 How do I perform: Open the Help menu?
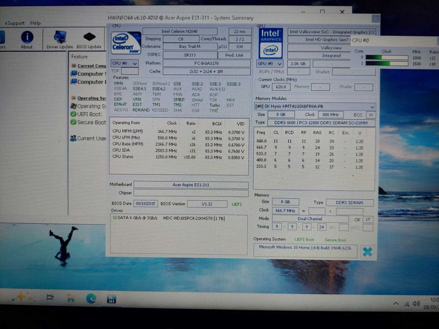[x=35, y=23]
